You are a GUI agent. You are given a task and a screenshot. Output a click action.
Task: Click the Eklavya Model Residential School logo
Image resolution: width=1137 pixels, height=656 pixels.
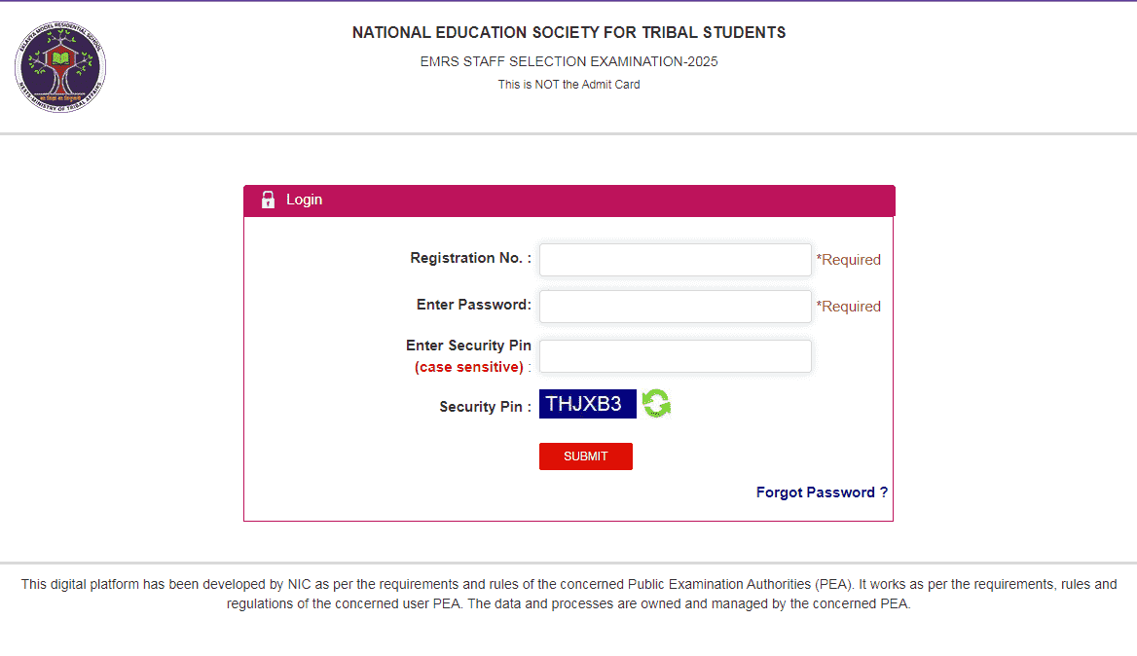[60, 68]
